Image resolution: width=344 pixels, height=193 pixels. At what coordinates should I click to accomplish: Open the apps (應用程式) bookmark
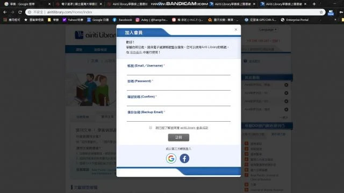(12, 20)
